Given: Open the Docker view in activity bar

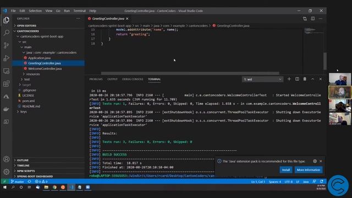Looking at the screenshot, I should click(x=6, y=109).
